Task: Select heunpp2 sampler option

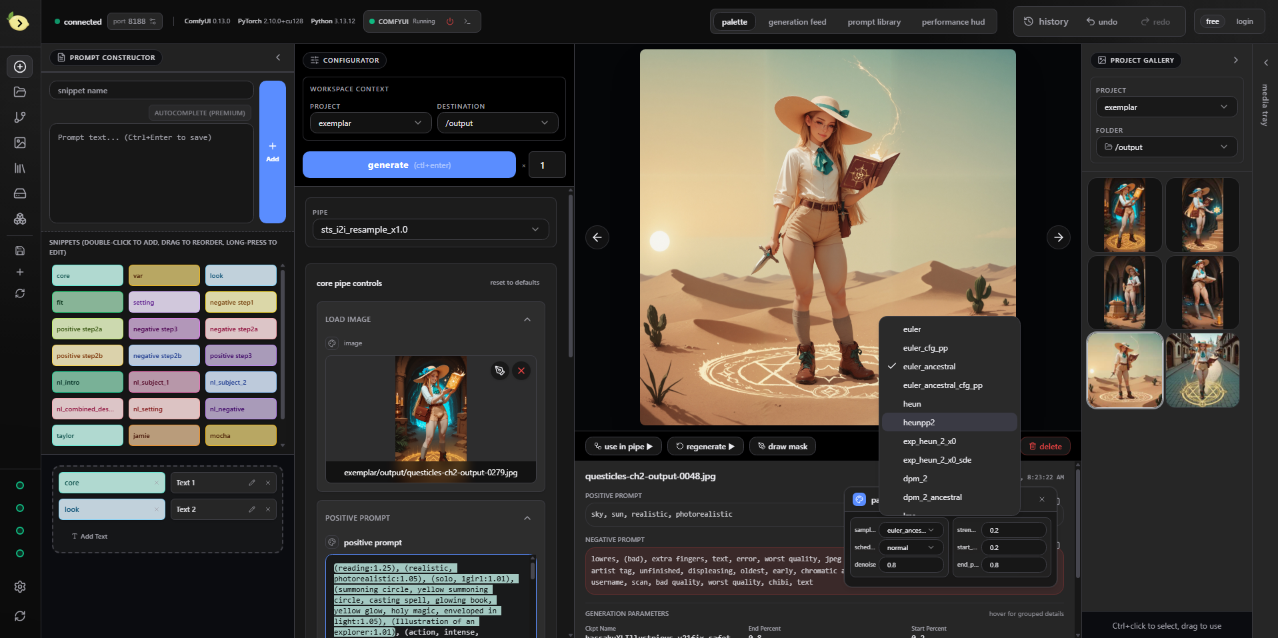Action: click(x=919, y=423)
